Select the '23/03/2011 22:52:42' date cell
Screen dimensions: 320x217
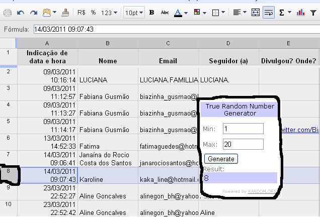[47, 208]
